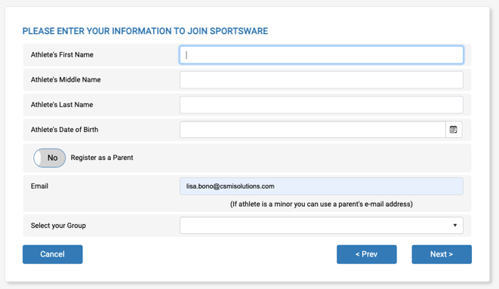This screenshot has height=289, width=499.
Task: Expand the Select your Group dropdown
Action: [x=322, y=226]
